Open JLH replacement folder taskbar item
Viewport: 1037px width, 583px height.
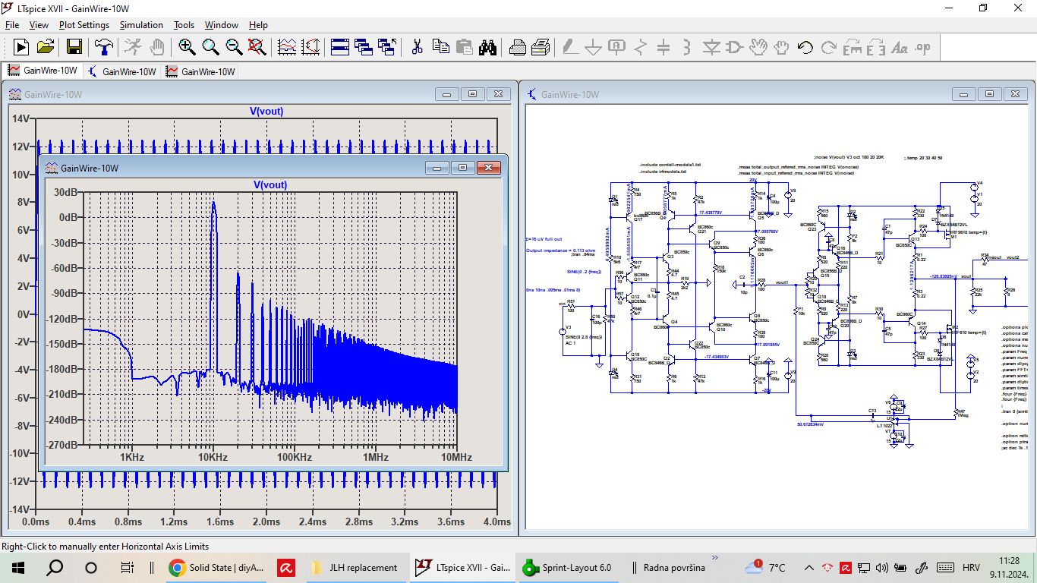pyautogui.click(x=355, y=567)
